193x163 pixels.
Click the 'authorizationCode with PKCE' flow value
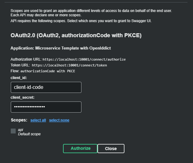pyautogui.click(x=48, y=71)
